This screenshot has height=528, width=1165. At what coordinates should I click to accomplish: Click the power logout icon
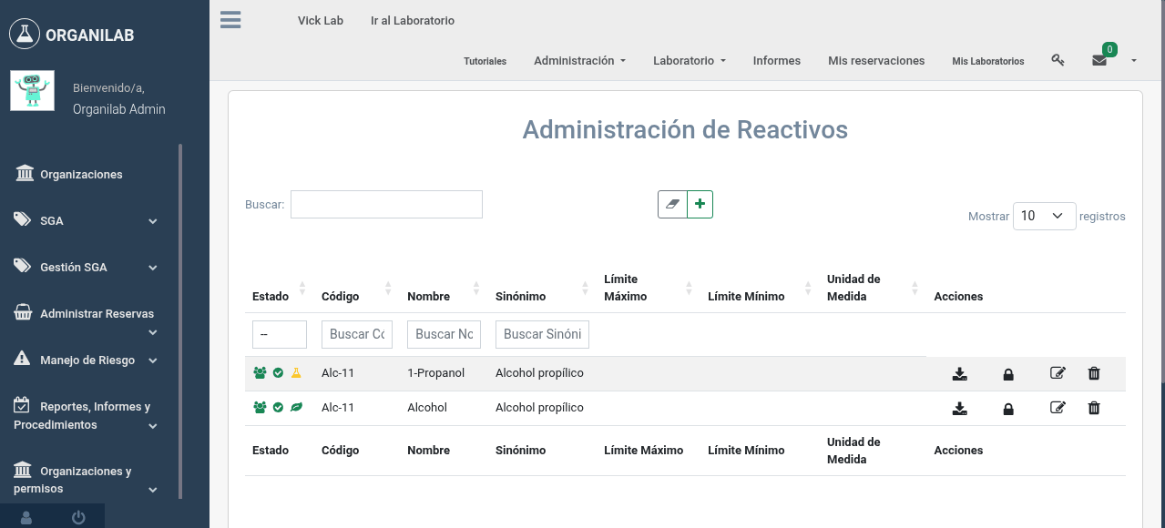(x=78, y=517)
